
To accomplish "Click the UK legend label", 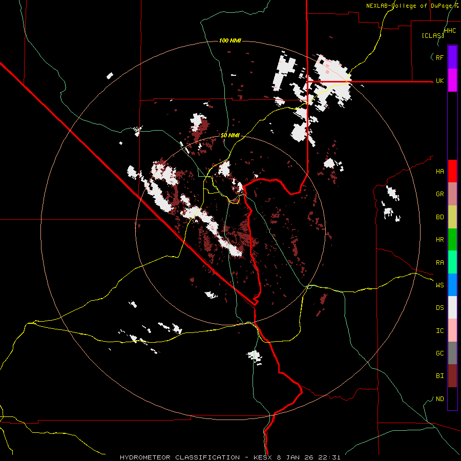I will pos(439,80).
